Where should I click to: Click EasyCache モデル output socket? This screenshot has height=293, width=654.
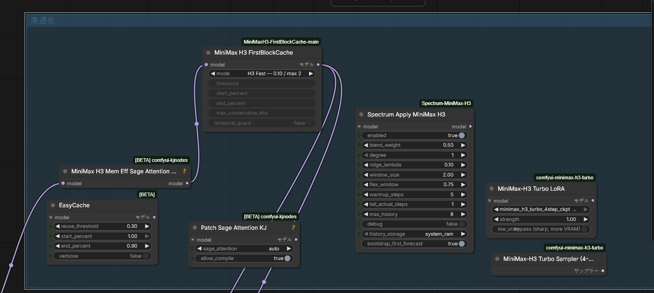(154, 217)
